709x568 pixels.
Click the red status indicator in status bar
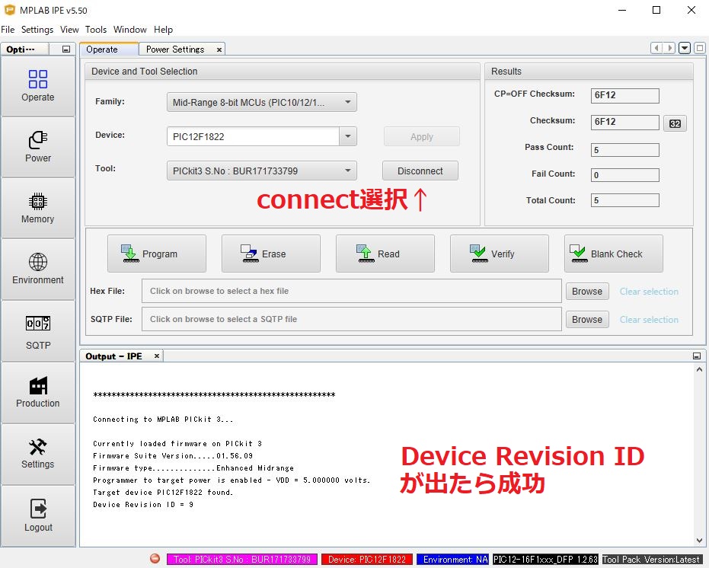(x=155, y=559)
